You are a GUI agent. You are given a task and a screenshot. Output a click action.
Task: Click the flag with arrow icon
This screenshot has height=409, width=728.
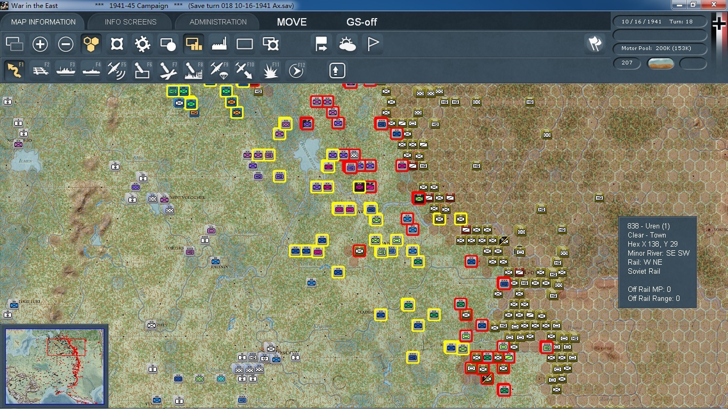[x=321, y=44]
